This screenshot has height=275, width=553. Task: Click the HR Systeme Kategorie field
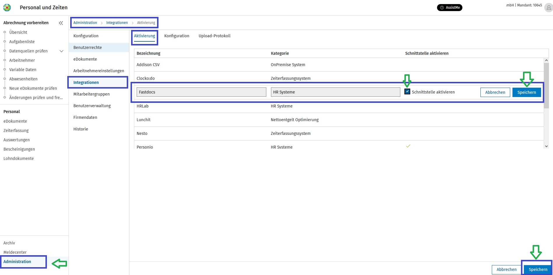335,92
